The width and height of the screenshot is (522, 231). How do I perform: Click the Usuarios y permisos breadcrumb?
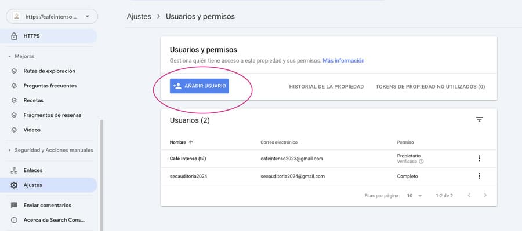[x=200, y=16]
